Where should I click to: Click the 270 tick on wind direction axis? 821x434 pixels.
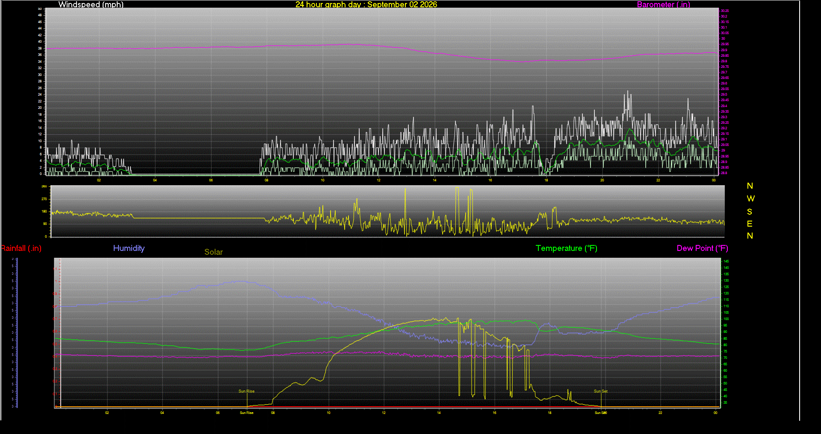(x=44, y=199)
